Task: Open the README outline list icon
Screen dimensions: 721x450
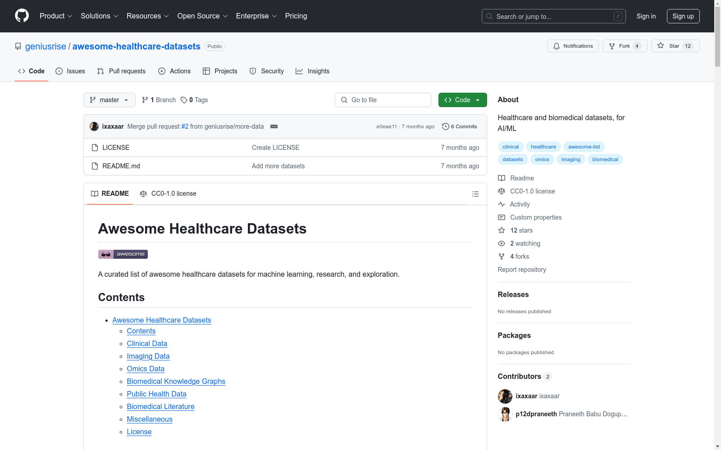Action: (475, 194)
